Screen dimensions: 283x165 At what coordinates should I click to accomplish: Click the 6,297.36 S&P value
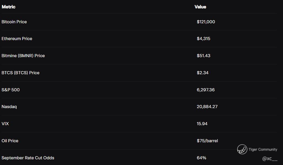tap(206, 90)
